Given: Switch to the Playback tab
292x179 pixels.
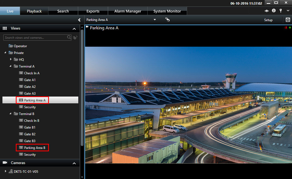Looking at the screenshot, I should 34,11.
